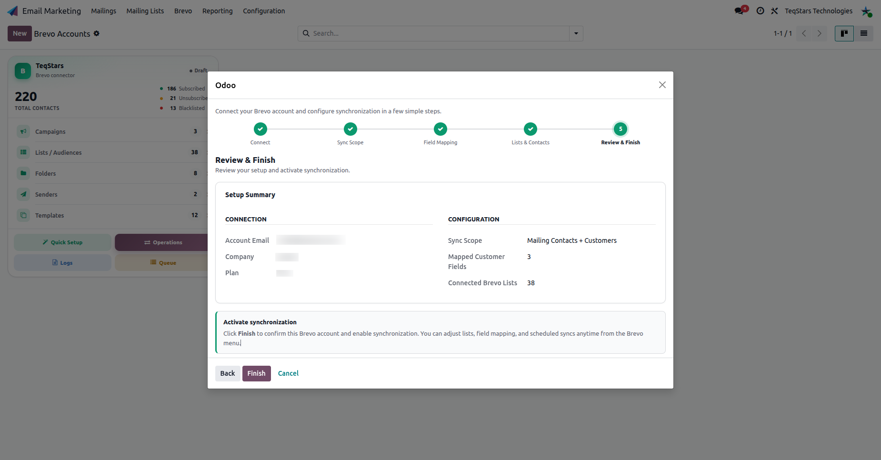Click the Lists & Contacts step checkmark
Image resolution: width=881 pixels, height=460 pixels.
(531, 129)
